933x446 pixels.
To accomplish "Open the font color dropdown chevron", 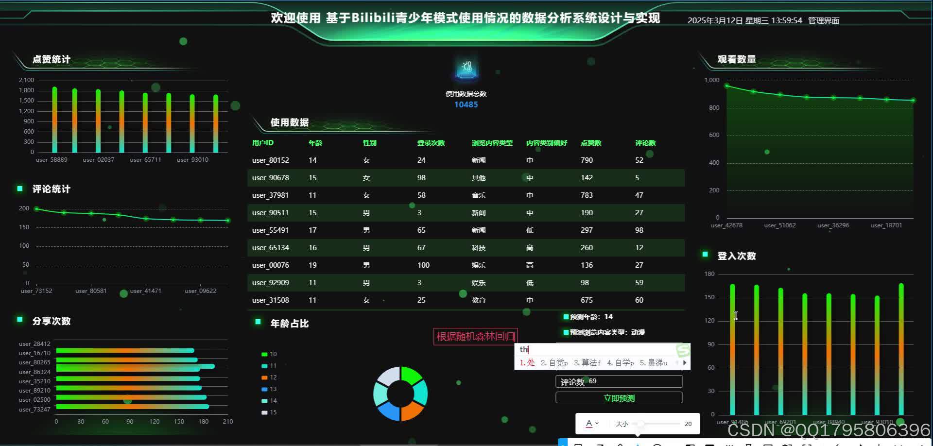I will pyautogui.click(x=597, y=424).
